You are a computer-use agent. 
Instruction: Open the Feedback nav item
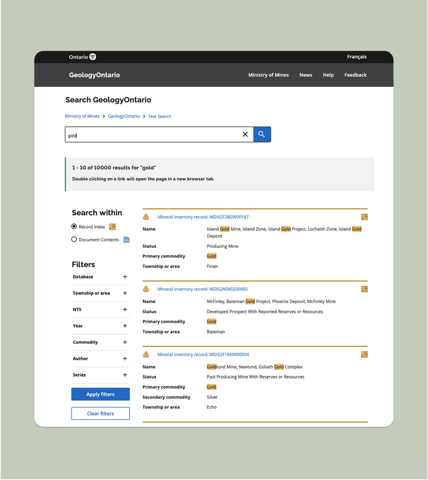(x=356, y=75)
